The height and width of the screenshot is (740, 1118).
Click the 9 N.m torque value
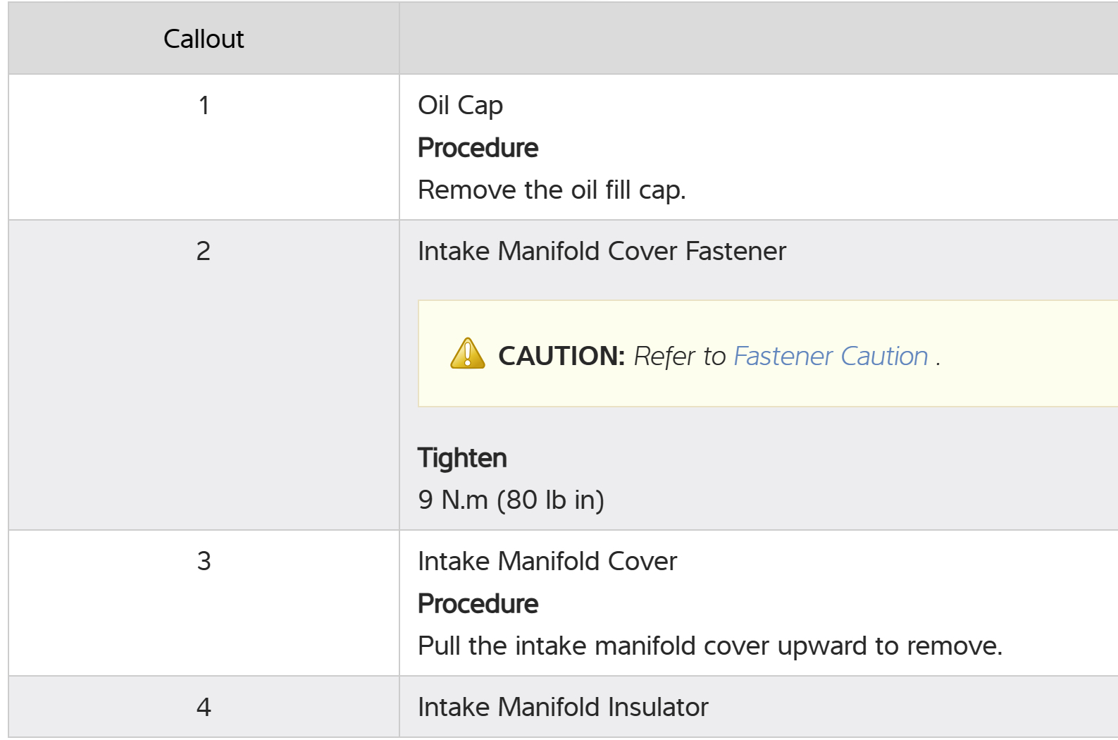click(511, 500)
